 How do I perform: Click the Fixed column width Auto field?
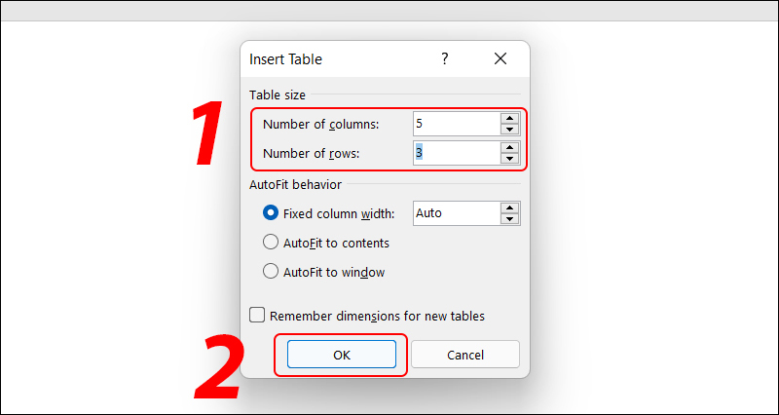(454, 212)
